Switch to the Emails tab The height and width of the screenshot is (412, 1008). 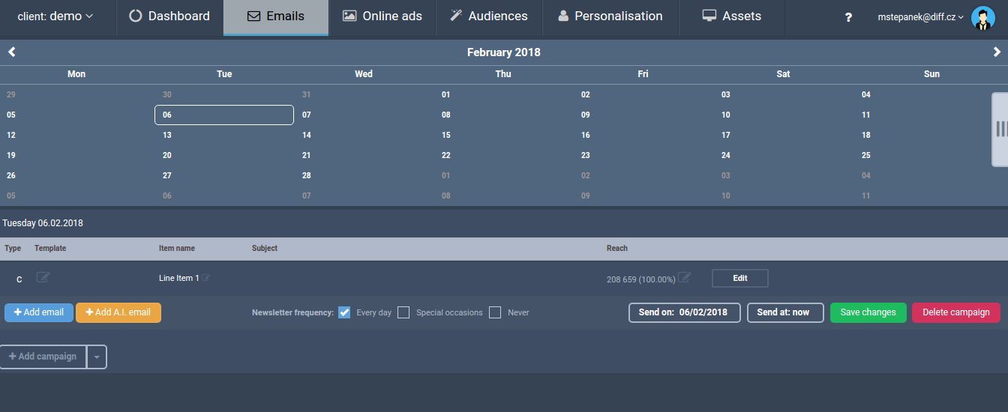(x=276, y=17)
